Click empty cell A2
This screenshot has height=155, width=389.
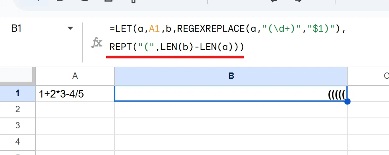75,110
